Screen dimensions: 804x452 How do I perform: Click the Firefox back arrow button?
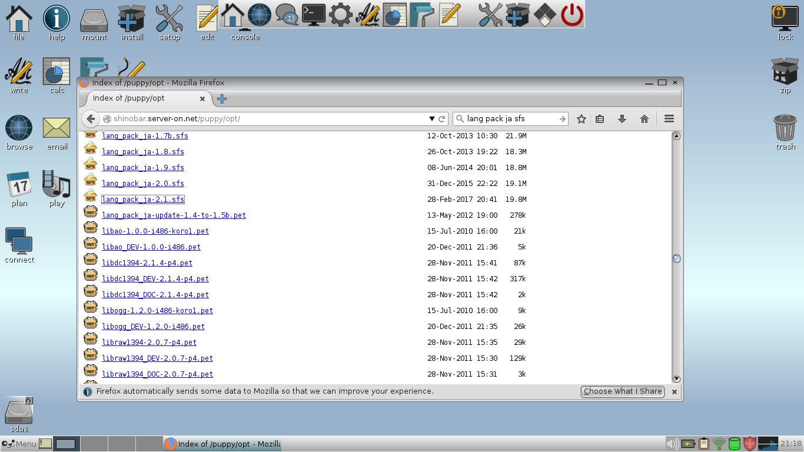tap(90, 119)
